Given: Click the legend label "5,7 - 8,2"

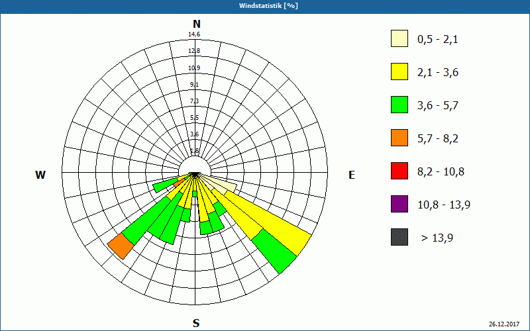Looking at the screenshot, I should [x=438, y=139].
